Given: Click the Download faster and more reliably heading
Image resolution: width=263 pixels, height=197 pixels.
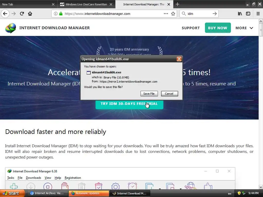Looking at the screenshot, I should coord(55,132).
